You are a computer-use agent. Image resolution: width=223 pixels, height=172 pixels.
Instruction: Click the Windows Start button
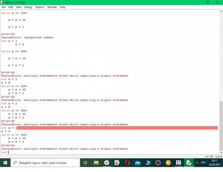5,163
